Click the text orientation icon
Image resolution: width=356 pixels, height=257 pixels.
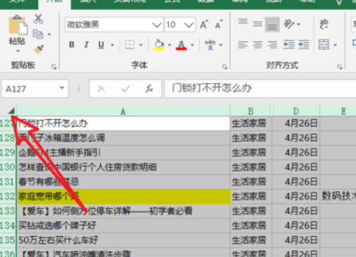click(288, 24)
